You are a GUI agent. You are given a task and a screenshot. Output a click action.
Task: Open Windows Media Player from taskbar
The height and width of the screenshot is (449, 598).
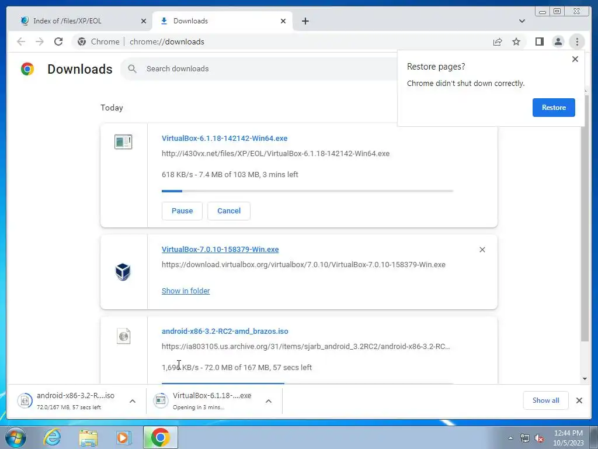123,437
